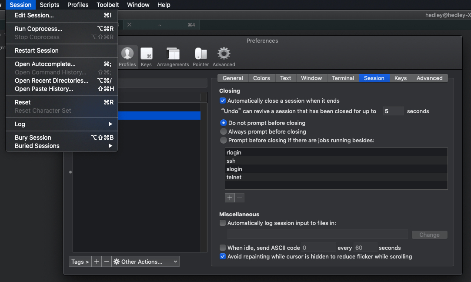Expand the Log submenu
Viewport: 471px width, 282px height.
pyautogui.click(x=61, y=124)
